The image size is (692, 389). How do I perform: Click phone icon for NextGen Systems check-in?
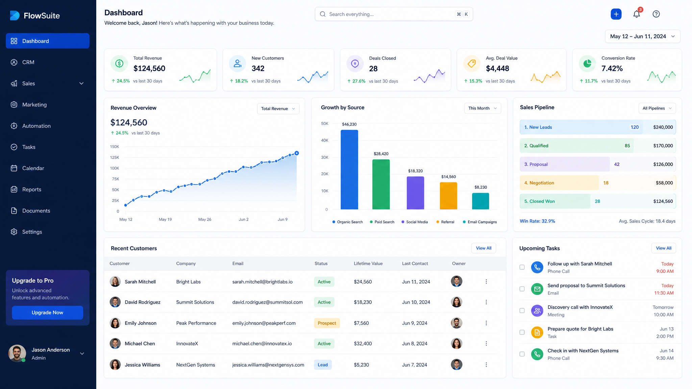pos(537,354)
